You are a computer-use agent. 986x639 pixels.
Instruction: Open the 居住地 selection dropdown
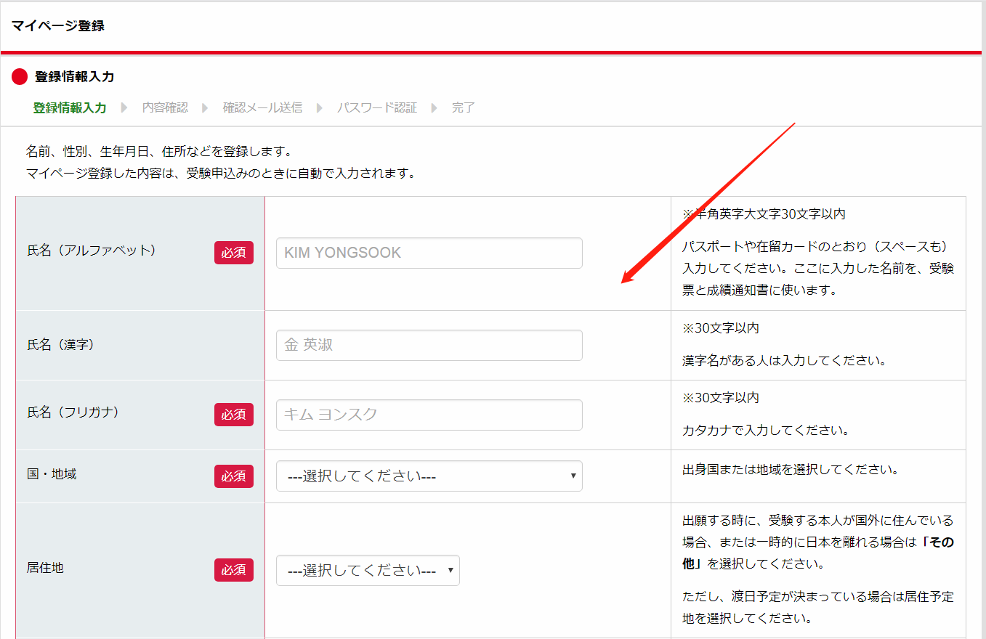368,570
